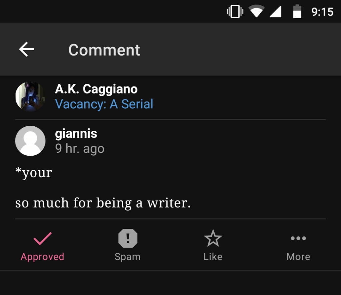Tap the cellular signal icon
The width and height of the screenshot is (341, 295).
(275, 12)
